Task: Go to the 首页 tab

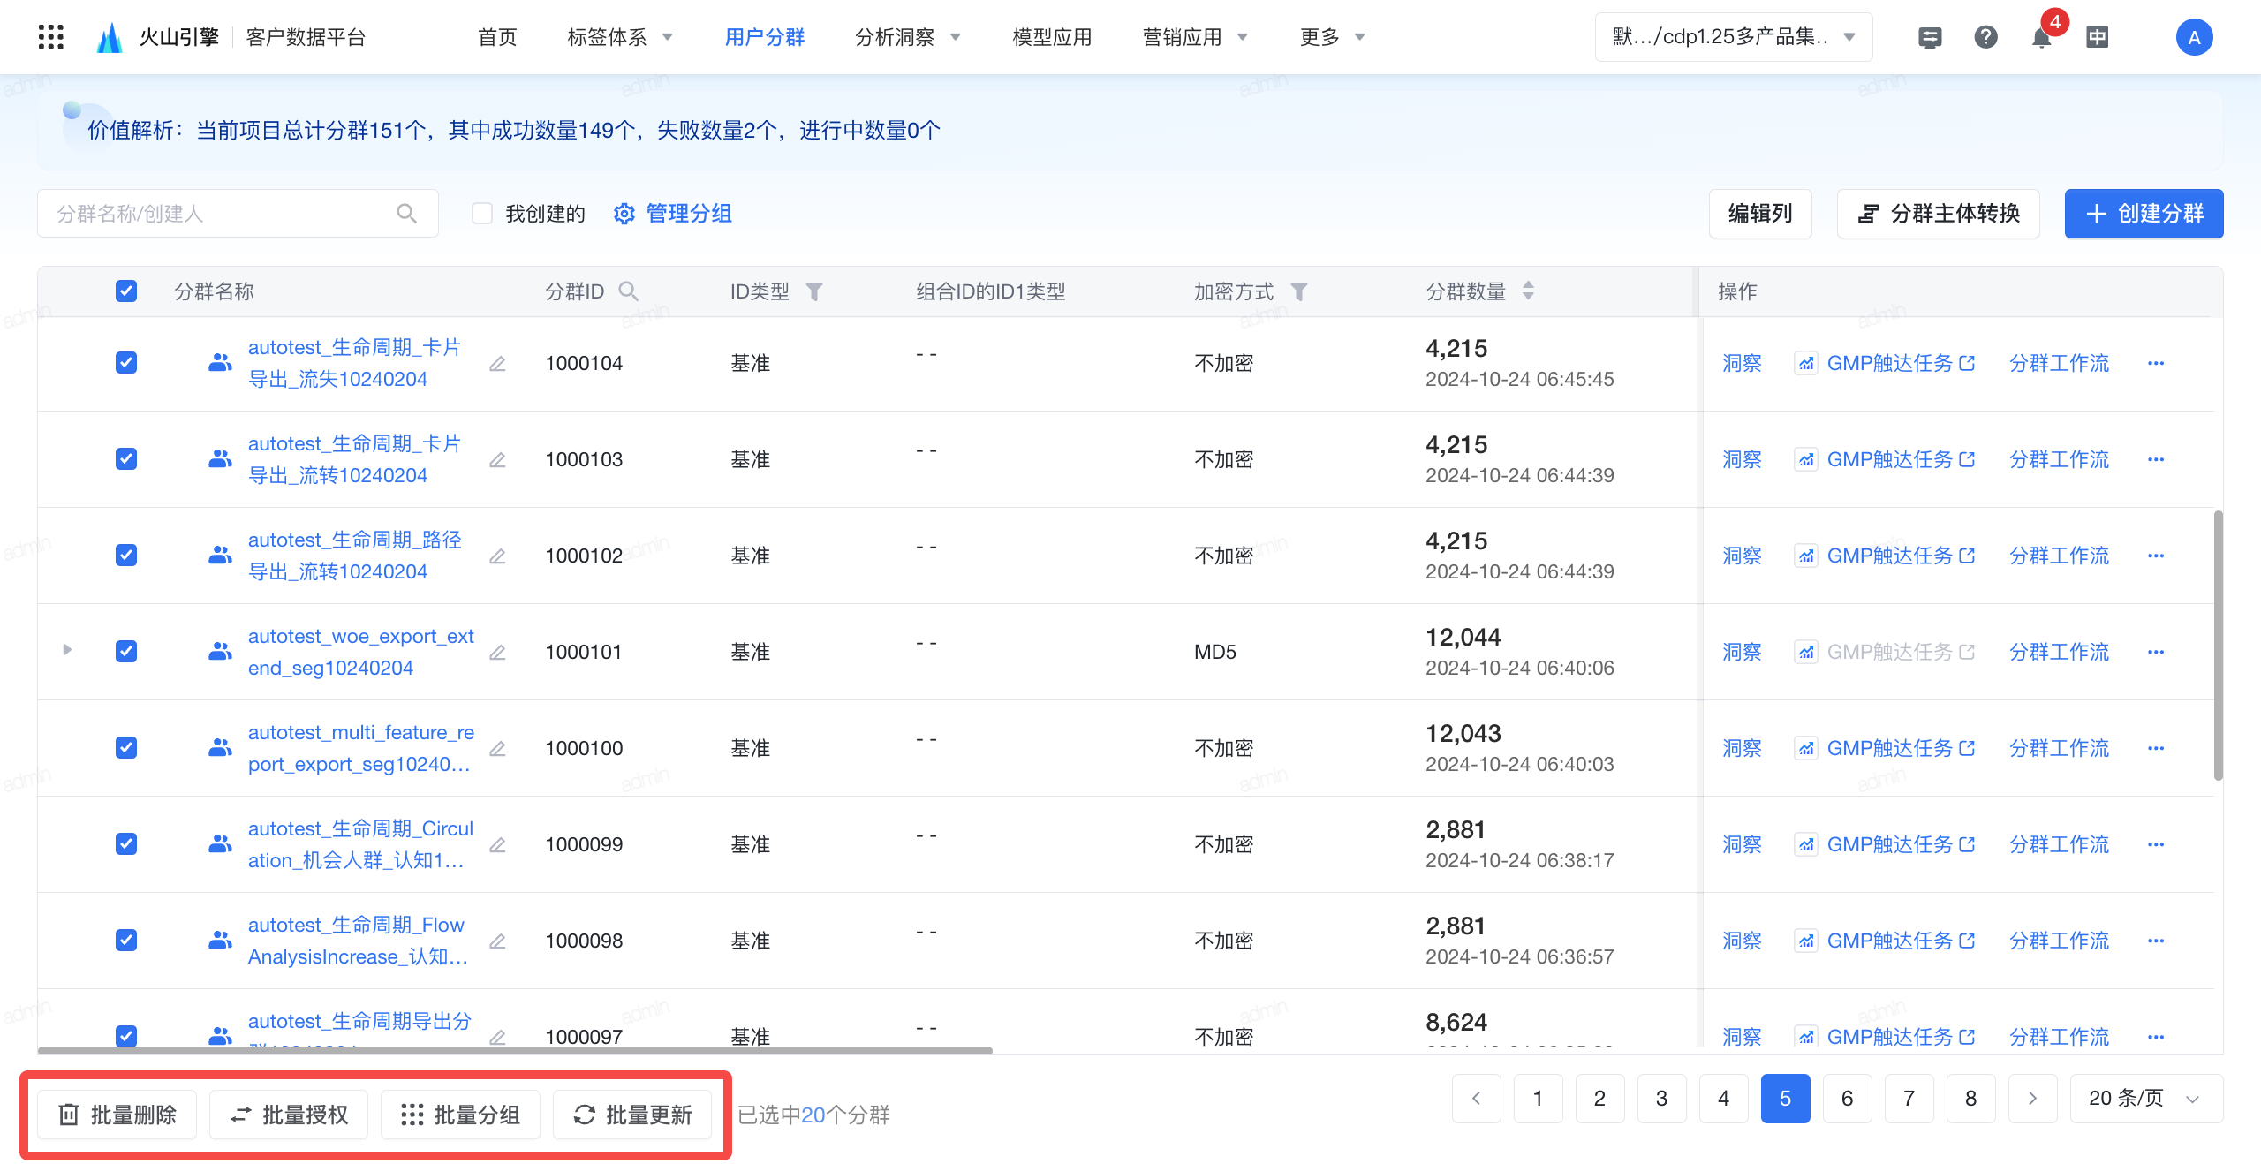Action: pyautogui.click(x=497, y=37)
